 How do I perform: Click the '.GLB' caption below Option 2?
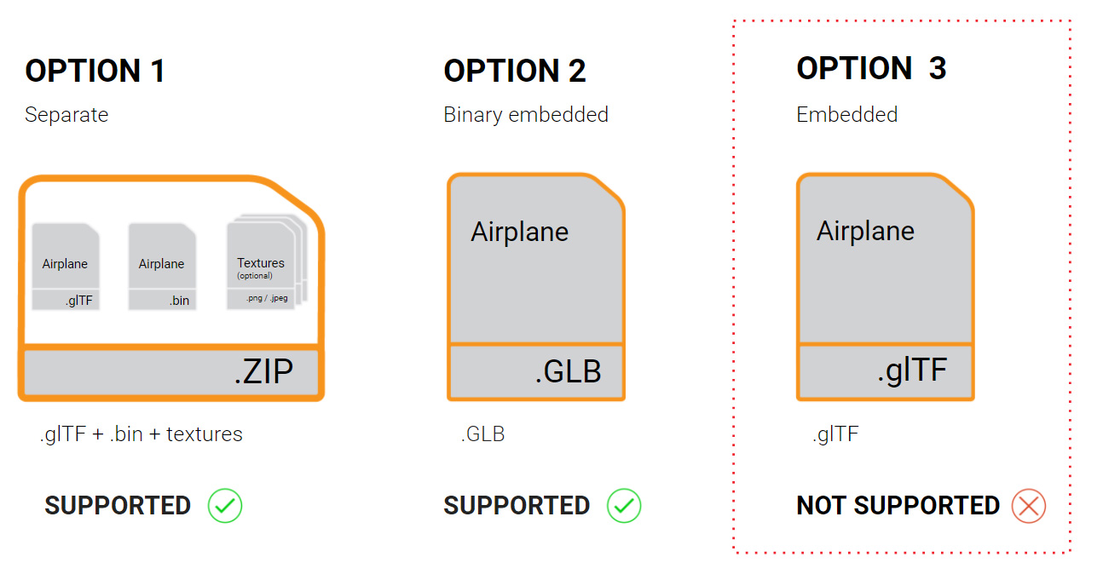[482, 434]
